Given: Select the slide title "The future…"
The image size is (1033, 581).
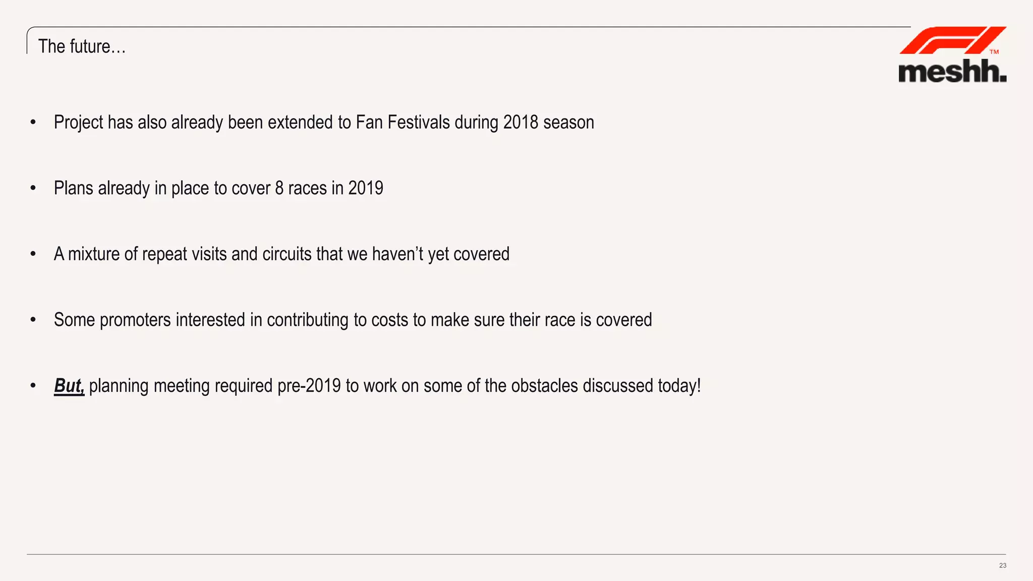Looking at the screenshot, I should point(82,46).
